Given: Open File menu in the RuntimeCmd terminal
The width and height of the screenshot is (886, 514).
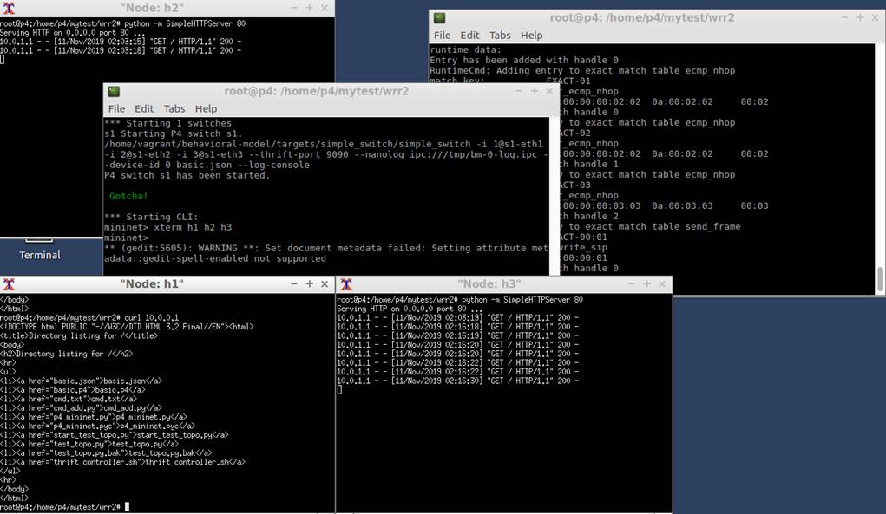Looking at the screenshot, I should (x=442, y=36).
